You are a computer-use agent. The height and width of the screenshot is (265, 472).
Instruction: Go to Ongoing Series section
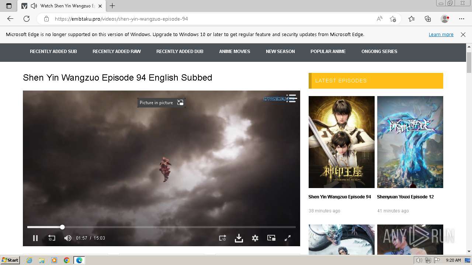pos(379,52)
